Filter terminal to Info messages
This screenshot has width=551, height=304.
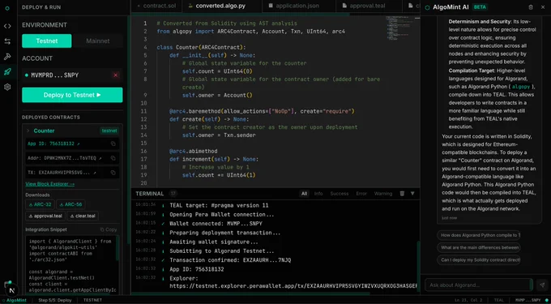click(318, 194)
